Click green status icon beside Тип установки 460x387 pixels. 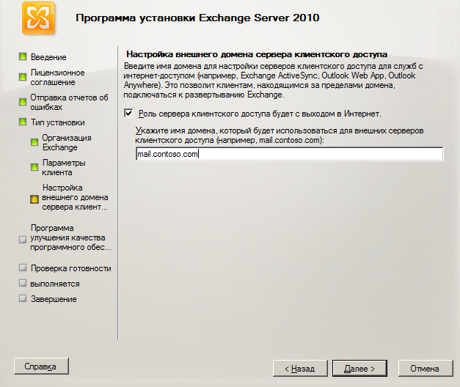tap(23, 122)
